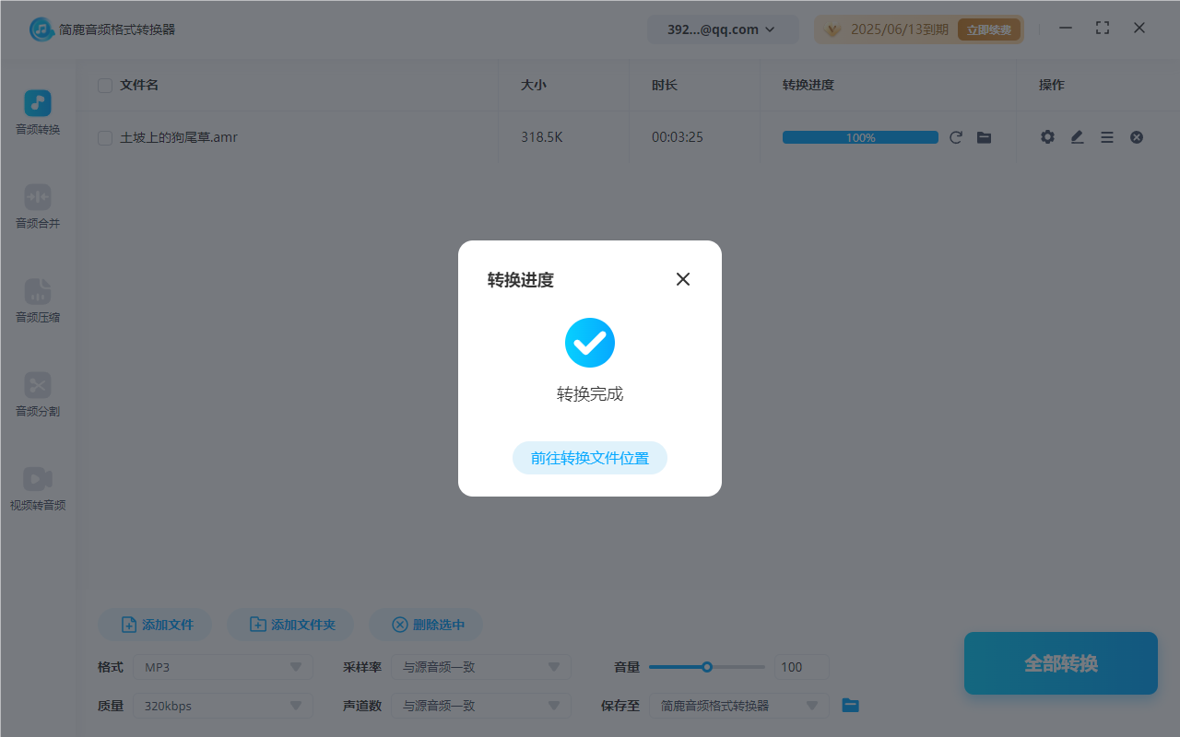The image size is (1180, 737).
Task: Re-convert the file using the refresh icon
Action: pos(956,136)
